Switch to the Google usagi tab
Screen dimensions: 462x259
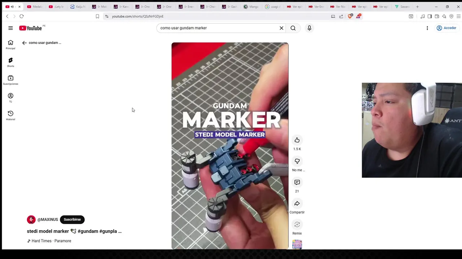(x=273, y=6)
